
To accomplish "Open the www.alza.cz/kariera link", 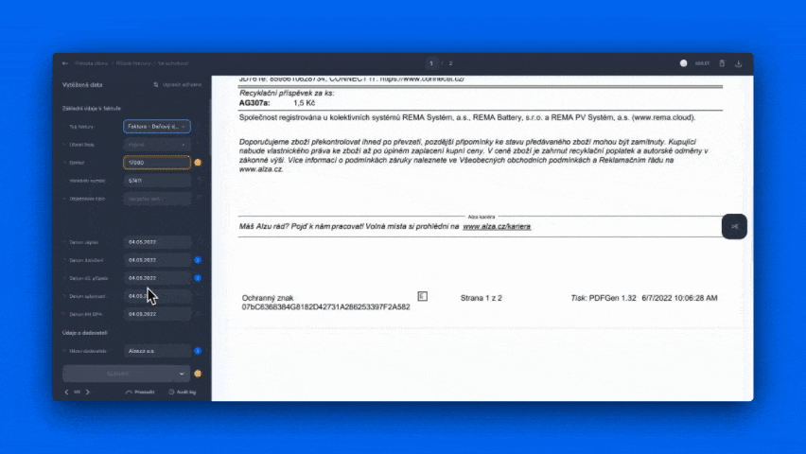I will tap(497, 226).
